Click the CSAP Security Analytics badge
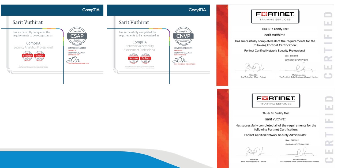This screenshot has width=341, height=168. tap(77, 36)
